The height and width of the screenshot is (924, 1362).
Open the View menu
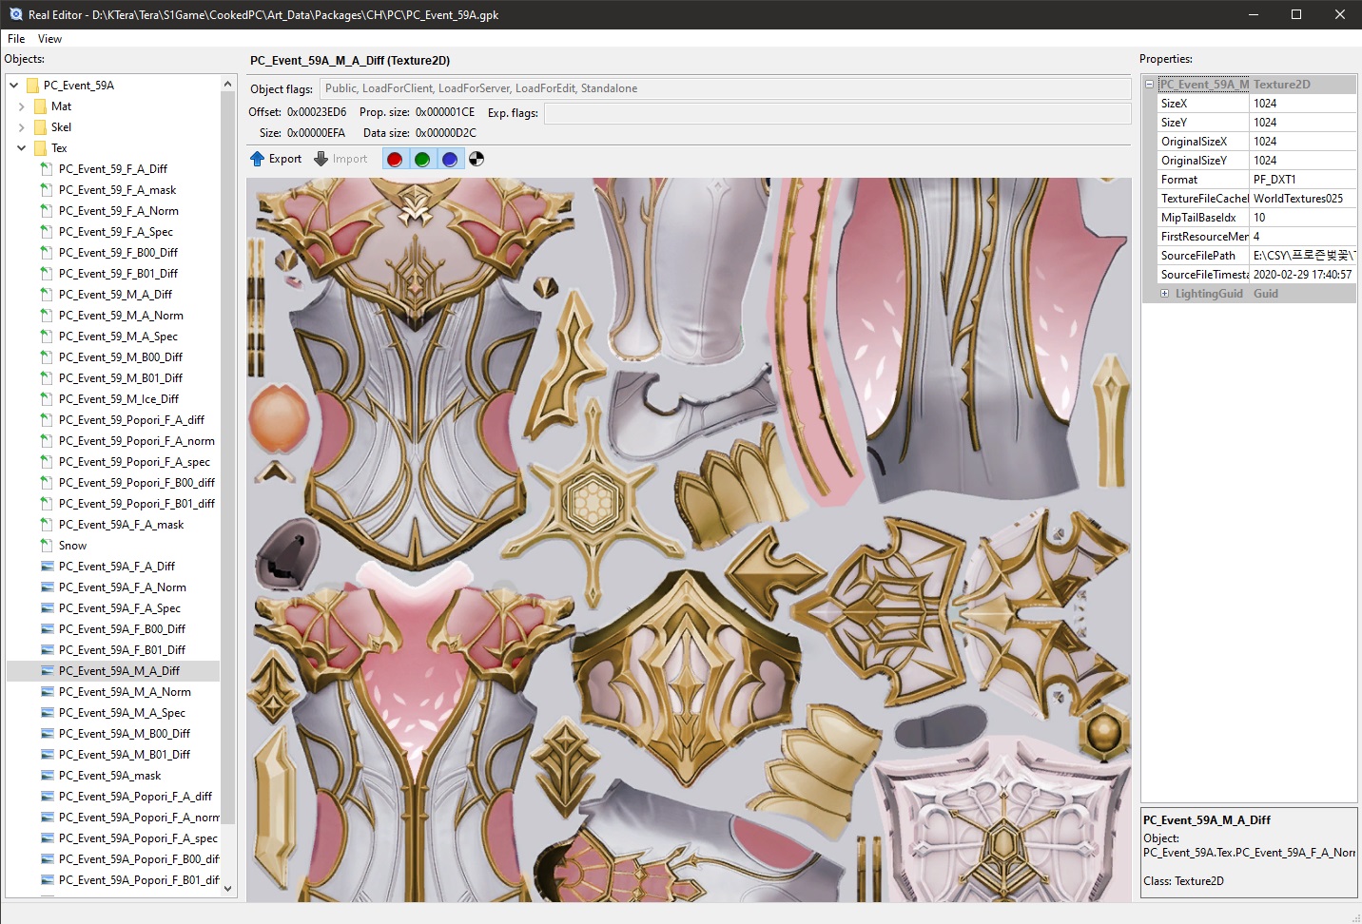49,39
